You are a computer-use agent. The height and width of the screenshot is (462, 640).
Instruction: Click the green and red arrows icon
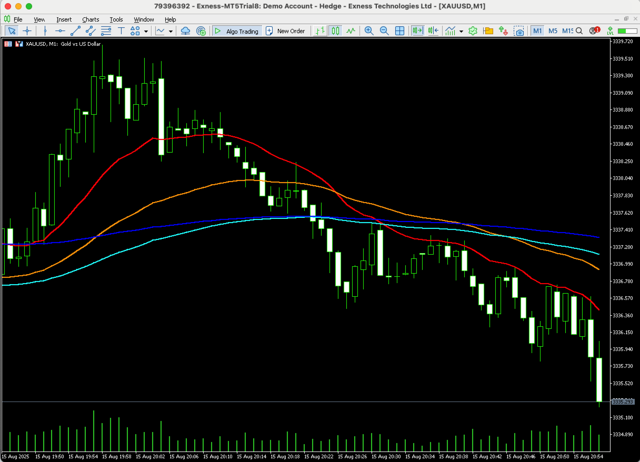pos(504,31)
